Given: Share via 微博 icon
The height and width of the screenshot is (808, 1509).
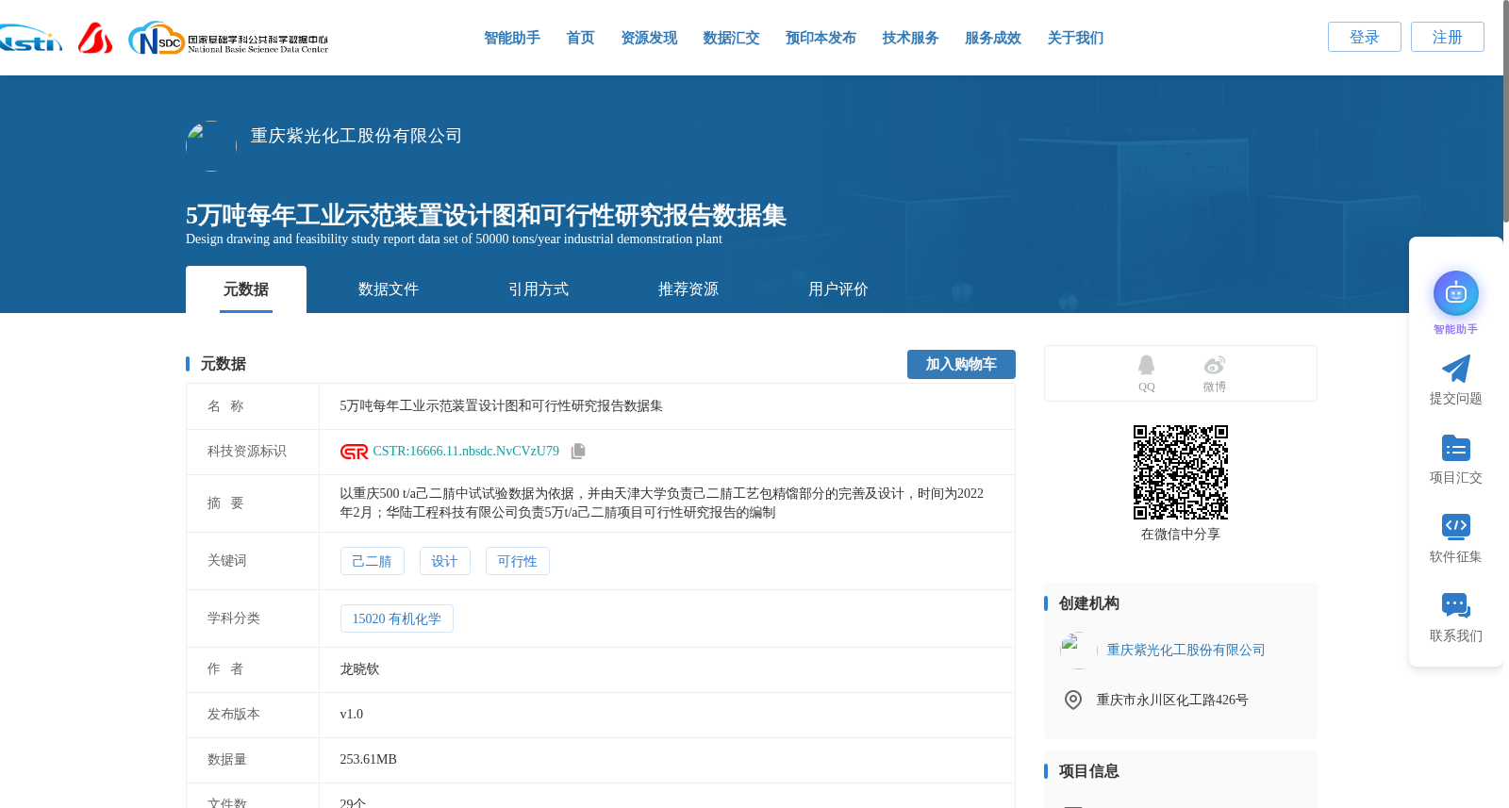Looking at the screenshot, I should click(1214, 365).
